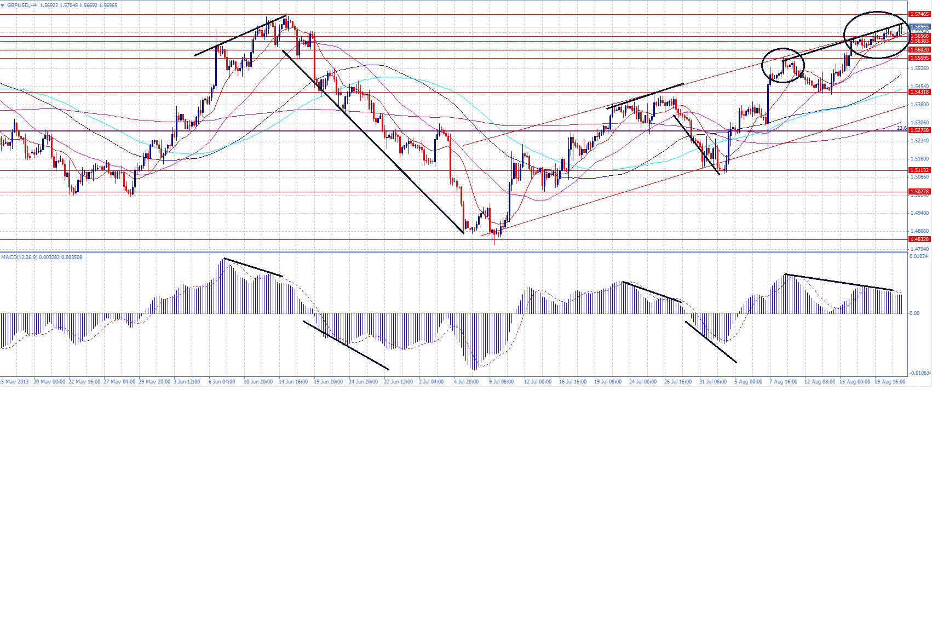The height and width of the screenshot is (619, 932).
Task: Click the MACD scale value 0.01024
Action: pyautogui.click(x=919, y=256)
